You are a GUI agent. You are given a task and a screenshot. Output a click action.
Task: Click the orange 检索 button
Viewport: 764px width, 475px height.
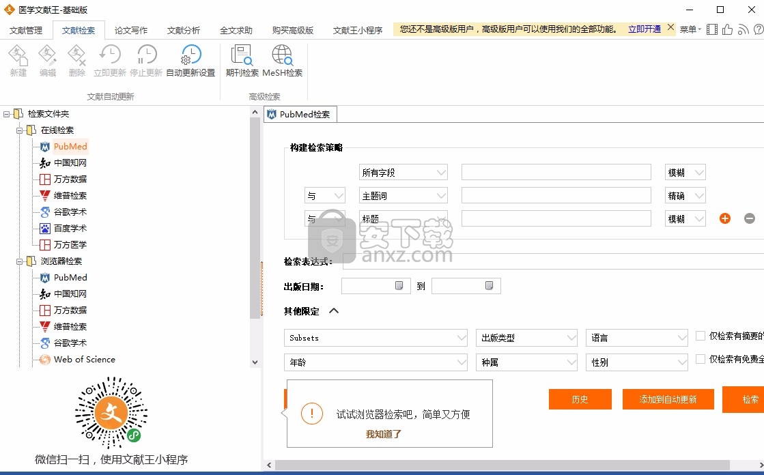pos(743,399)
